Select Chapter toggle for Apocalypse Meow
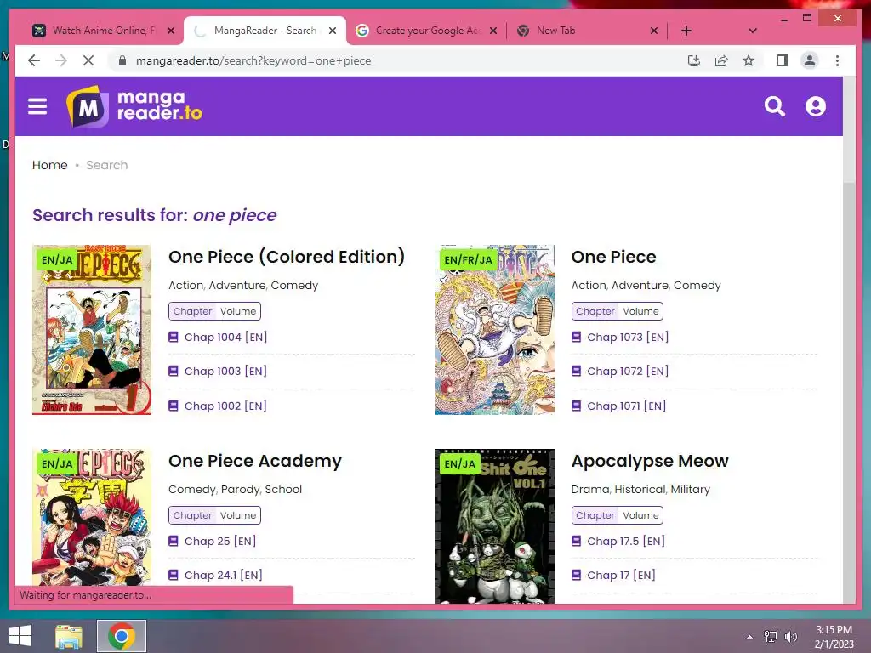The width and height of the screenshot is (871, 653). point(595,515)
